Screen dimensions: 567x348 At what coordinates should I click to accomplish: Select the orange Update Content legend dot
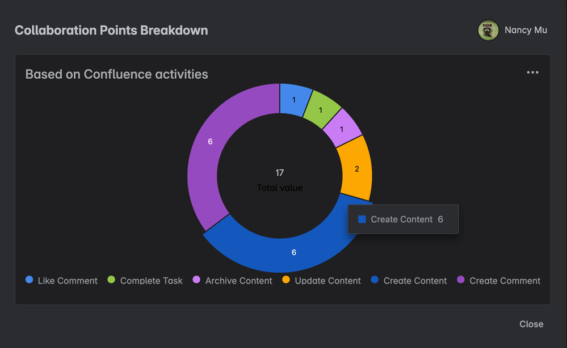(x=287, y=281)
